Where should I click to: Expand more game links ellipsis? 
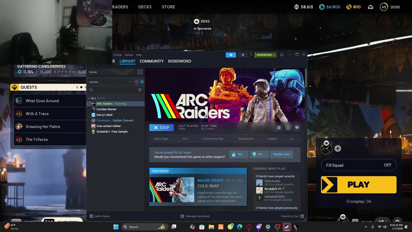pos(291,139)
